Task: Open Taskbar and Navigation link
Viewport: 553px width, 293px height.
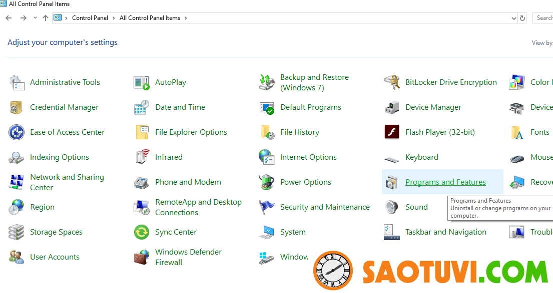Action: 446,232
